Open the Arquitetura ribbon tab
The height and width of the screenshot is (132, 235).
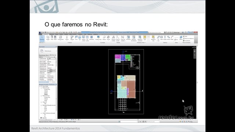[46, 34]
